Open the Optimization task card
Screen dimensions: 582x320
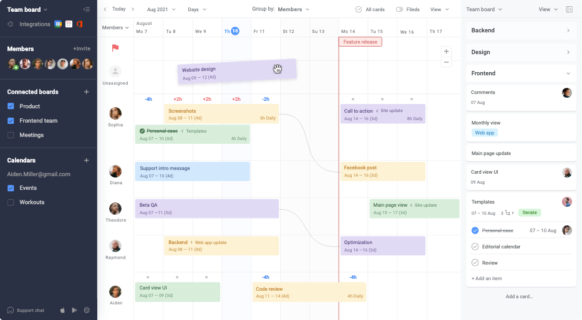382,246
